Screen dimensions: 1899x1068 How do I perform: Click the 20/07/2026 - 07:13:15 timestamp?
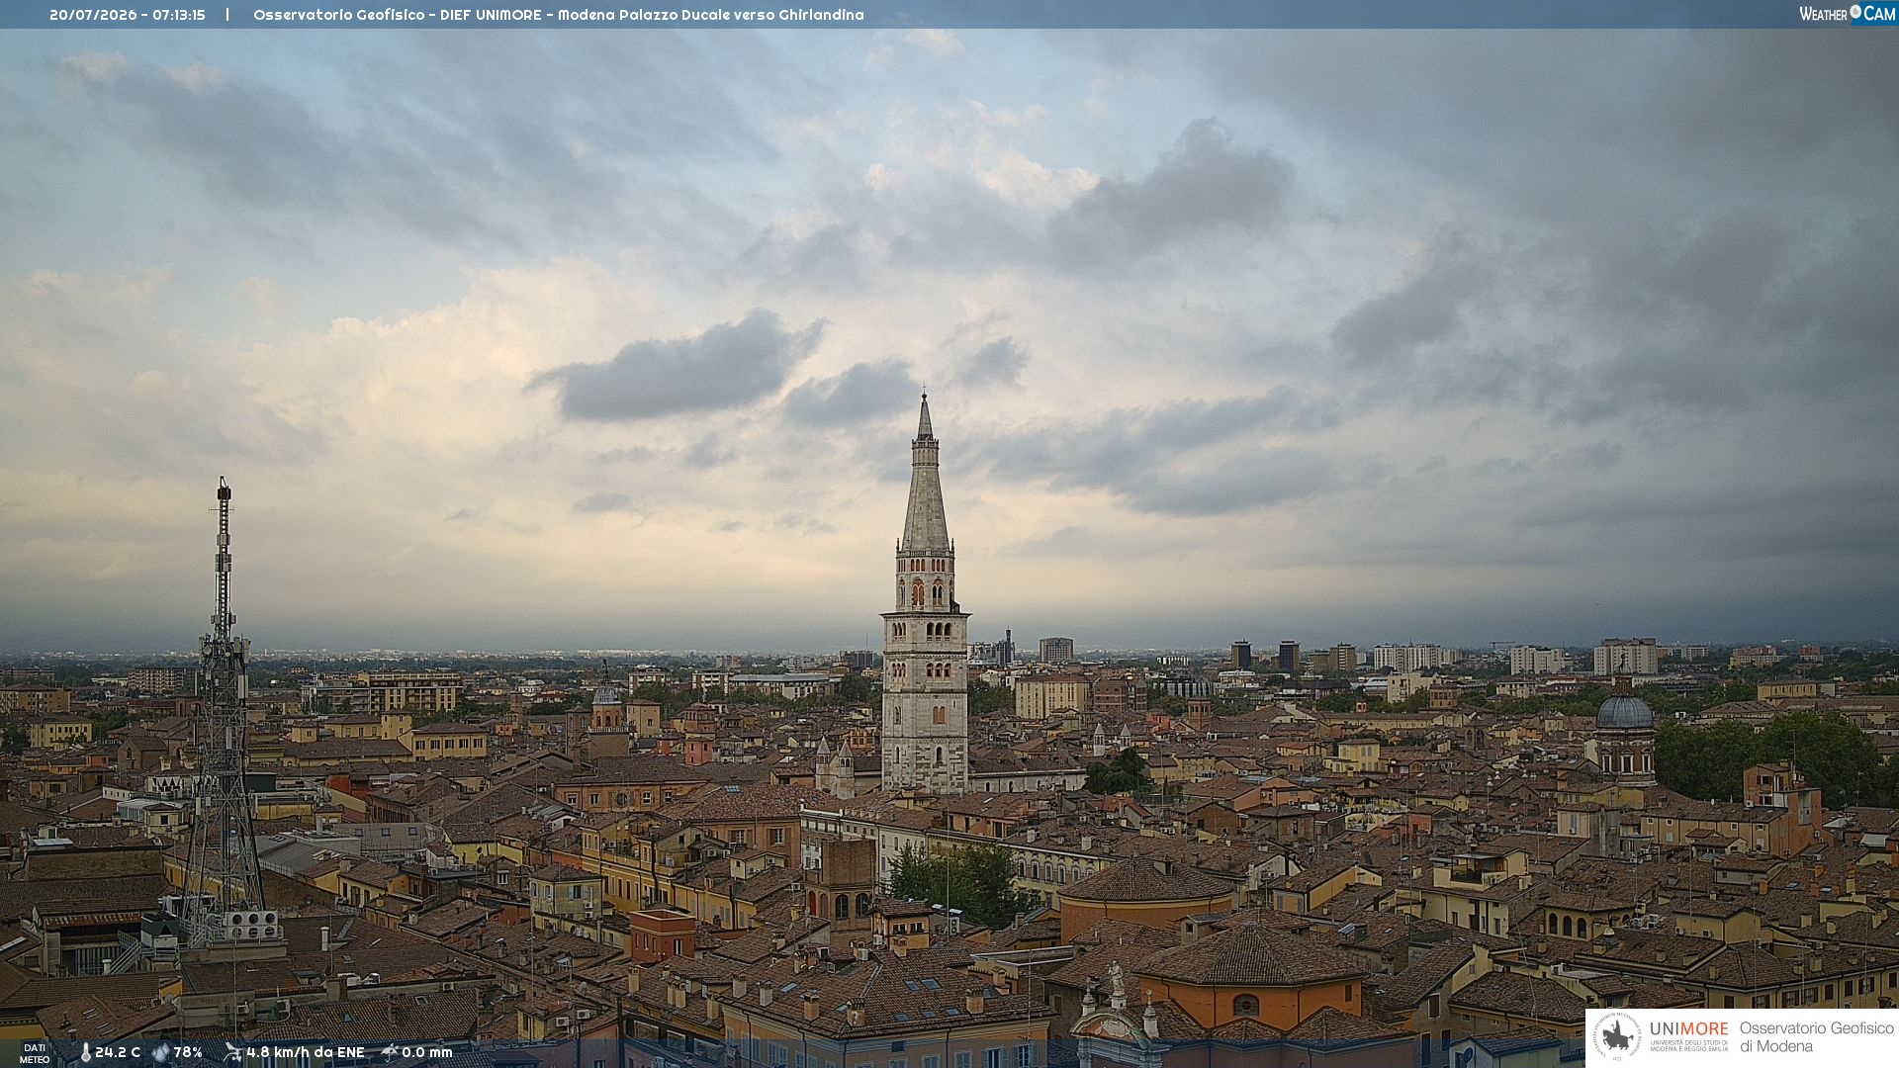tap(128, 15)
